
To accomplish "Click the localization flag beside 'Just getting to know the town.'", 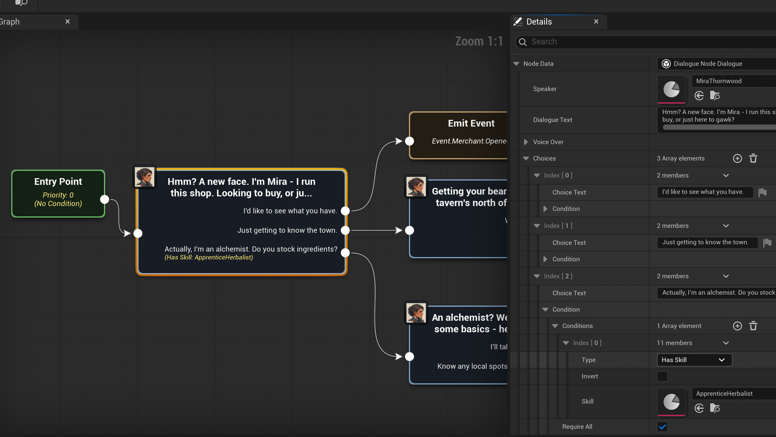I will point(768,242).
